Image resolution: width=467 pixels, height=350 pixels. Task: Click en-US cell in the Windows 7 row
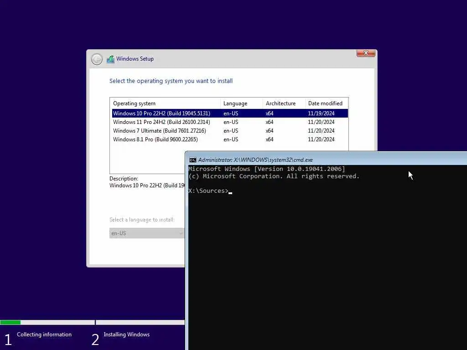point(231,131)
